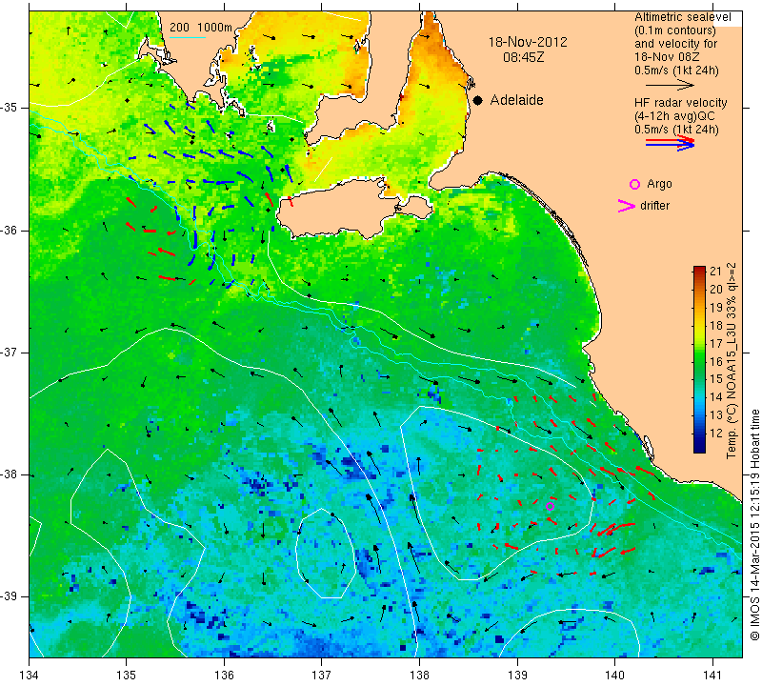The image size is (762, 686).
Task: Click the red-blue HF radar scale arrow
Action: [670, 143]
